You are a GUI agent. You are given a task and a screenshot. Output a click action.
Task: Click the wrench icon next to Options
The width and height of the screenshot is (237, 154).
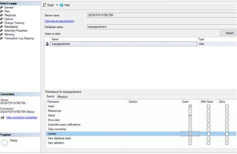2,19
